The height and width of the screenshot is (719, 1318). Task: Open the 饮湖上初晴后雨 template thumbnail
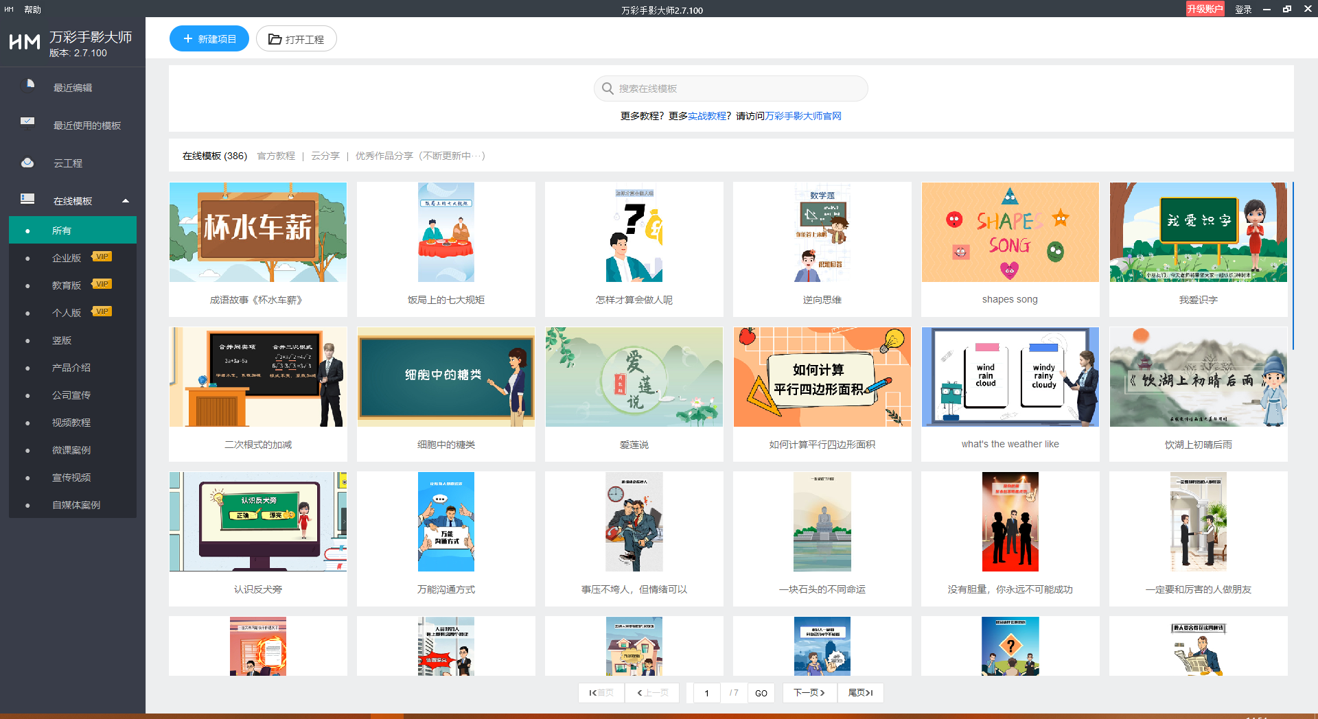(1199, 377)
